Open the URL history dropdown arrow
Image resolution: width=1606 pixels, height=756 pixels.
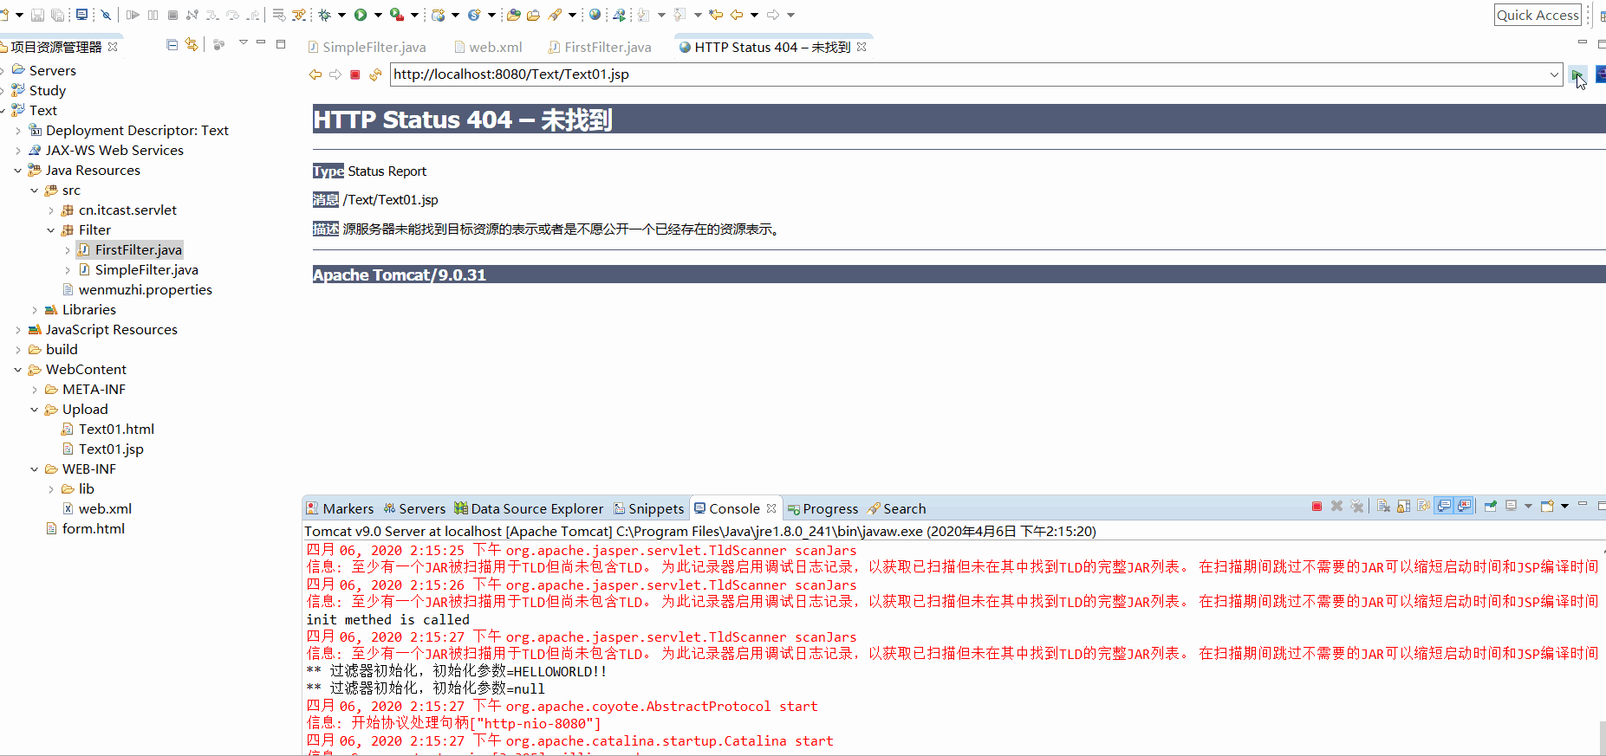coord(1555,74)
